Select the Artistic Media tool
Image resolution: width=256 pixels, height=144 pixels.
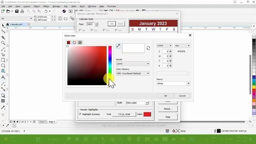pyautogui.click(x=3, y=54)
